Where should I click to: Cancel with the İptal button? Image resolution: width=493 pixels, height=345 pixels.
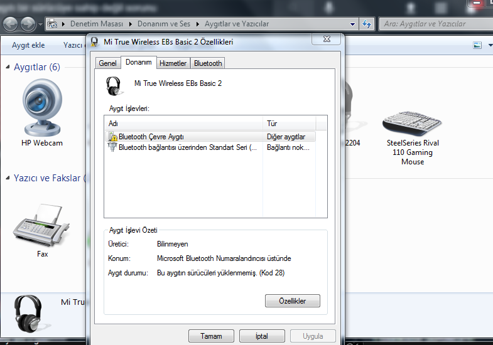pos(262,336)
